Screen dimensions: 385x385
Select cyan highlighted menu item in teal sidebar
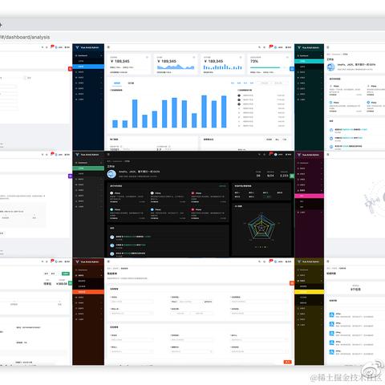(309, 61)
